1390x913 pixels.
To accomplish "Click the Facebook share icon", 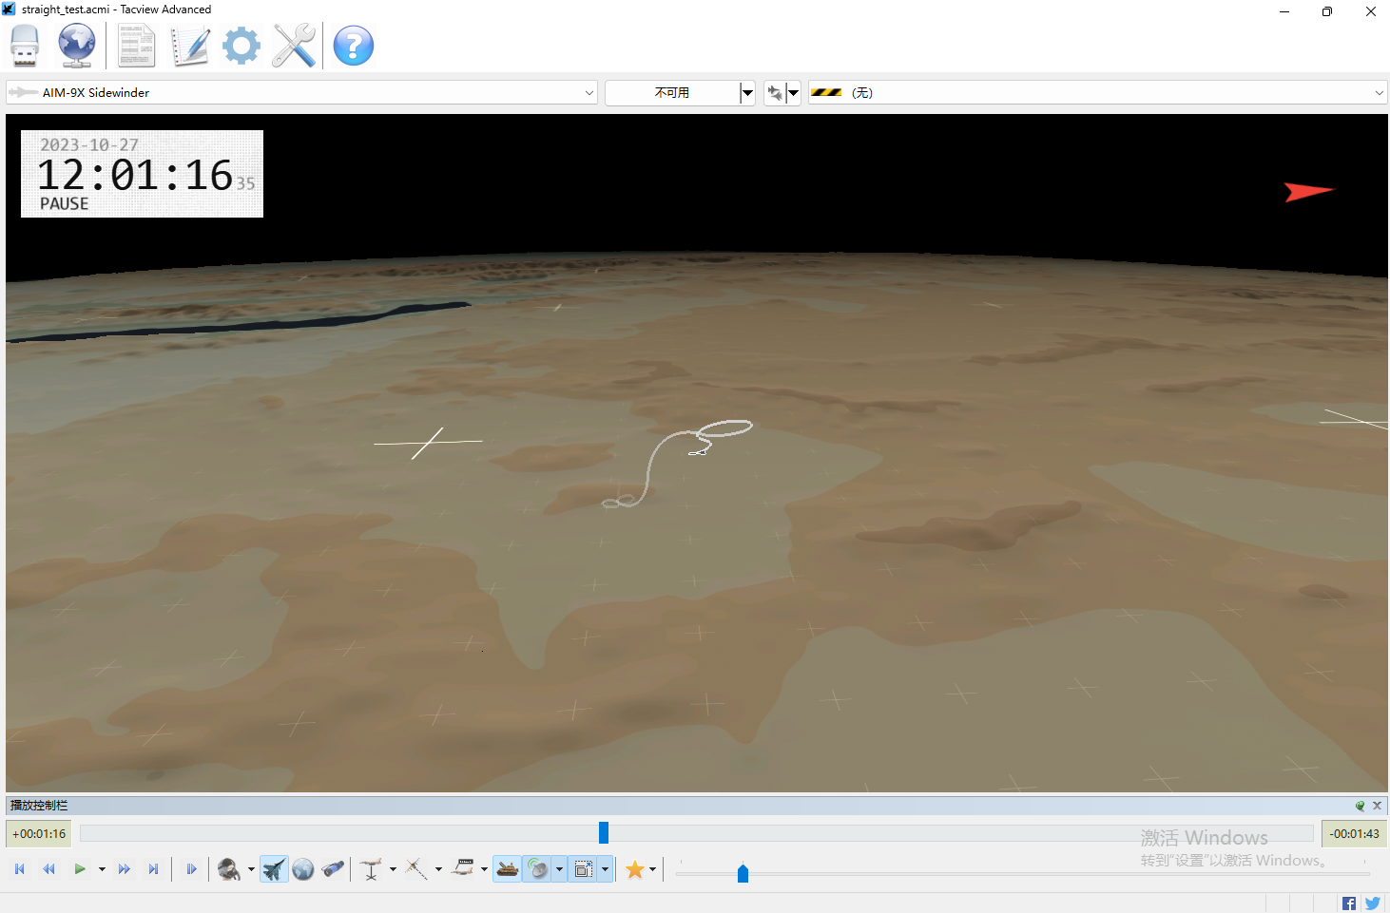I will (1349, 903).
